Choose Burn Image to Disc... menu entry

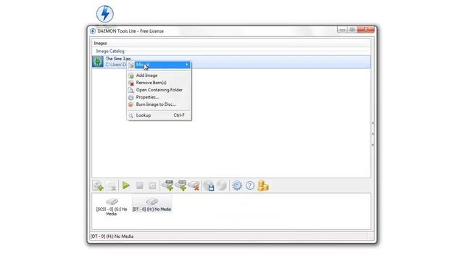159,104
